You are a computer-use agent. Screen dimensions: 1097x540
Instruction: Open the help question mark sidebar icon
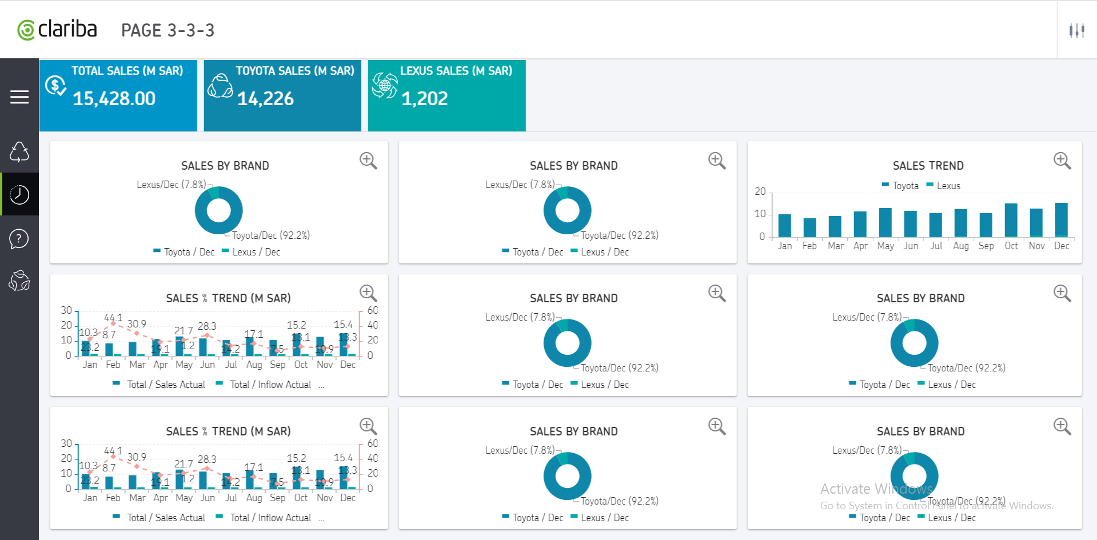point(19,239)
